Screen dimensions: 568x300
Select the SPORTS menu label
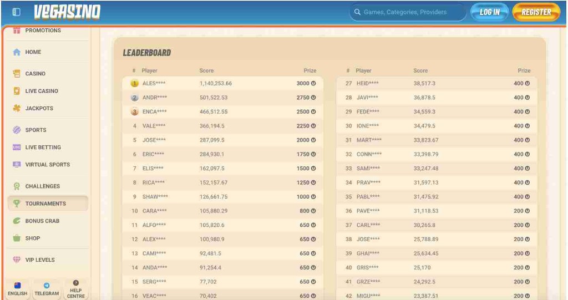point(36,130)
